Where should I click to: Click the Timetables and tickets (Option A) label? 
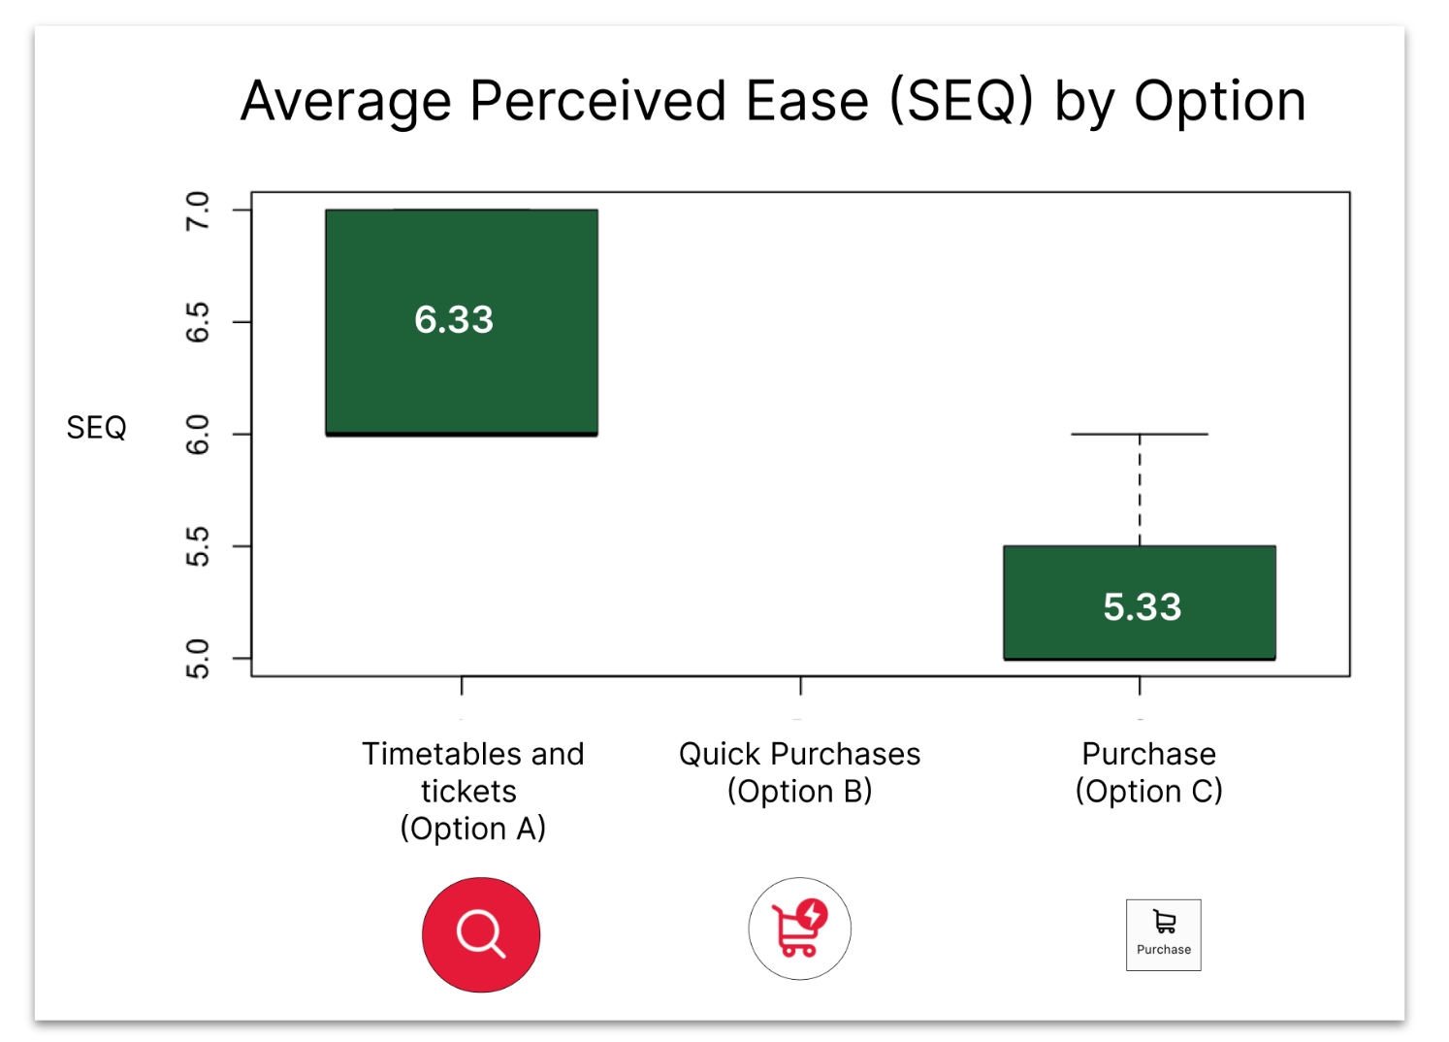[472, 791]
